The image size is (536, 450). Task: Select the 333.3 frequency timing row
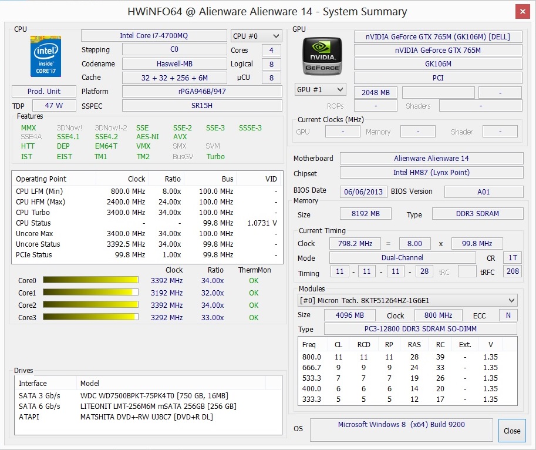pos(407,399)
